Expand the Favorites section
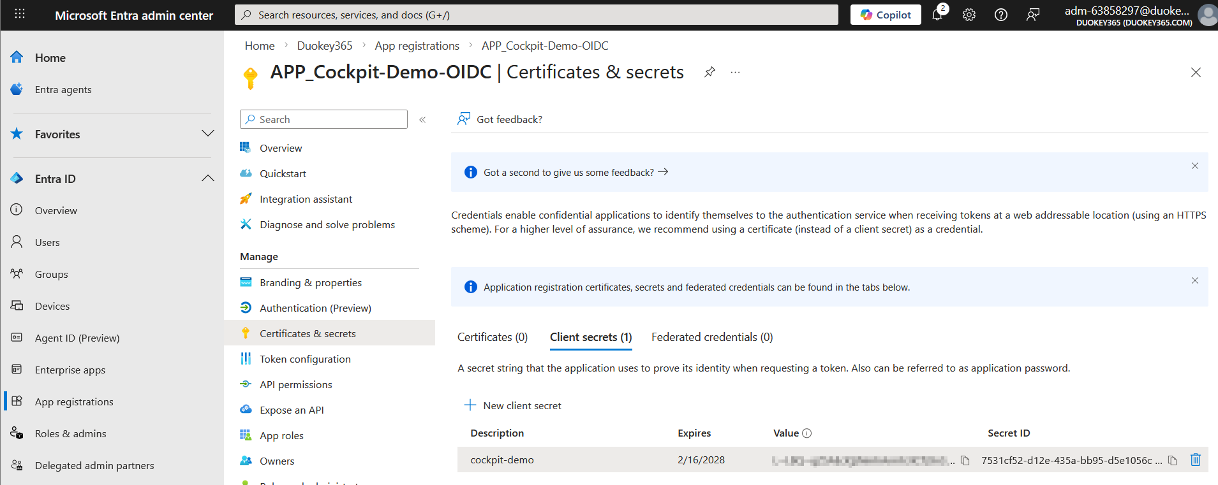1218x485 pixels. coord(207,134)
